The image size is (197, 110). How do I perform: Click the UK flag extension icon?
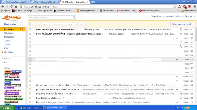point(189,6)
